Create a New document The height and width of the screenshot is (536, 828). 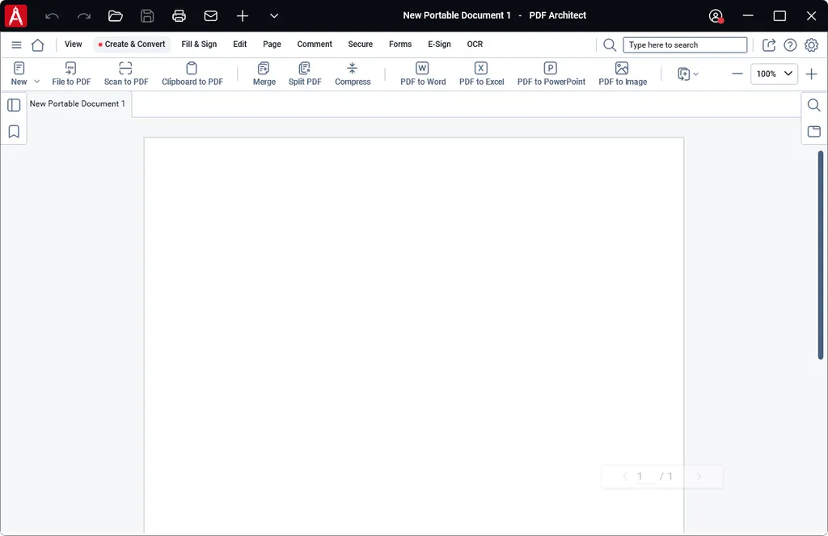[x=19, y=74]
